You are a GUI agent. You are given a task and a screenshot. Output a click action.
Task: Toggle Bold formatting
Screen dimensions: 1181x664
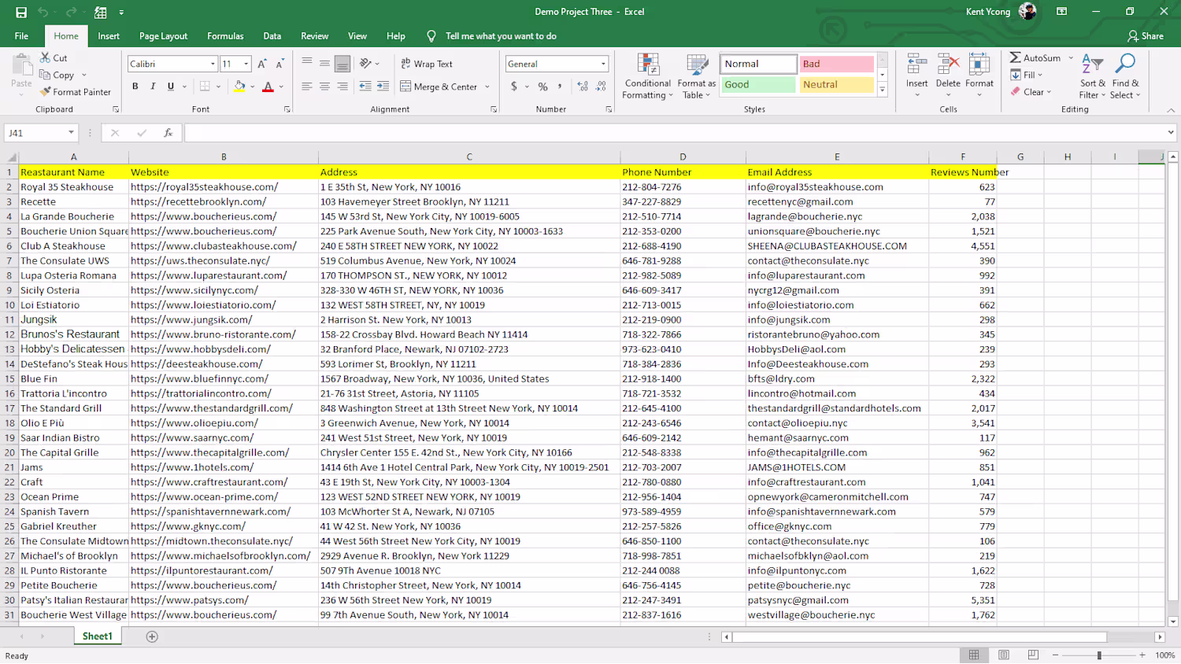coord(135,87)
